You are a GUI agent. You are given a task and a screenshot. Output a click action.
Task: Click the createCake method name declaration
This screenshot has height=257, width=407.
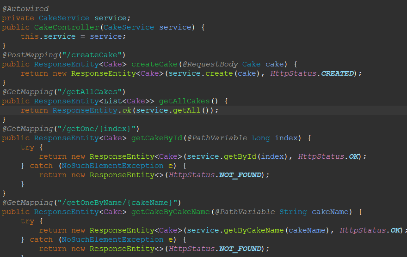tap(154, 64)
